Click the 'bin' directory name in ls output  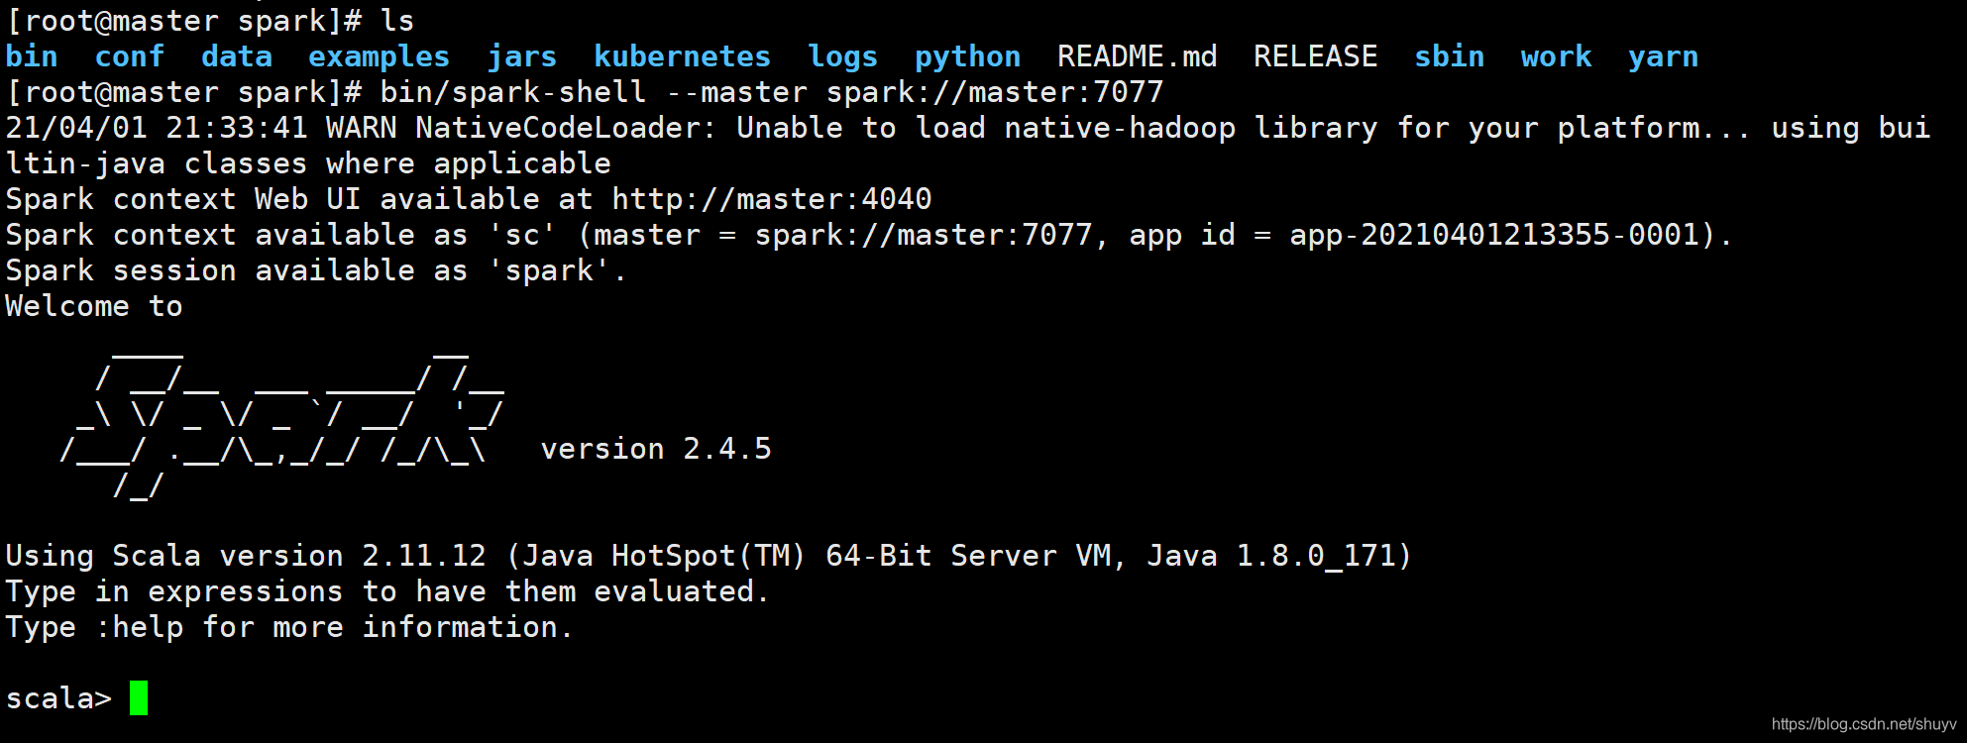coord(32,56)
